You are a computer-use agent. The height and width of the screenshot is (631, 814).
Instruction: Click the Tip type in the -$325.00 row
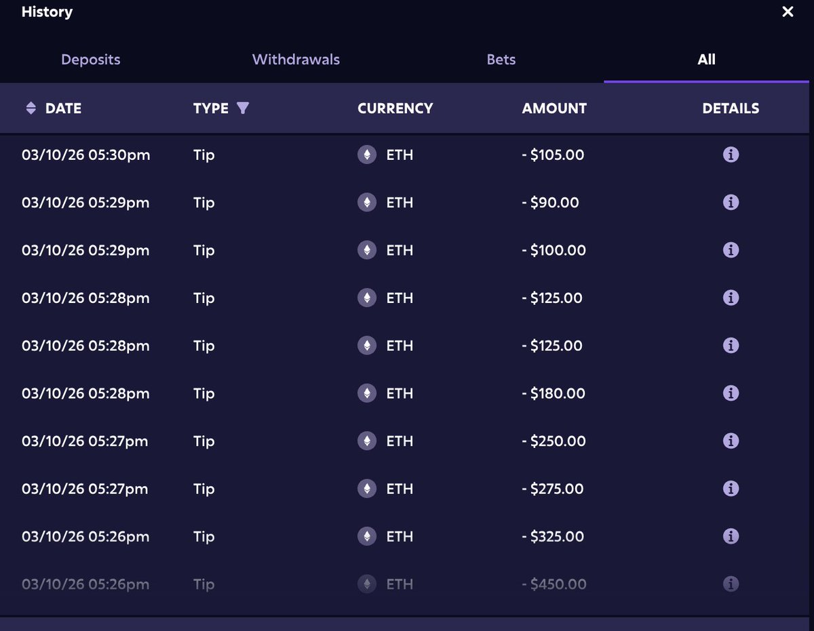[x=203, y=536]
